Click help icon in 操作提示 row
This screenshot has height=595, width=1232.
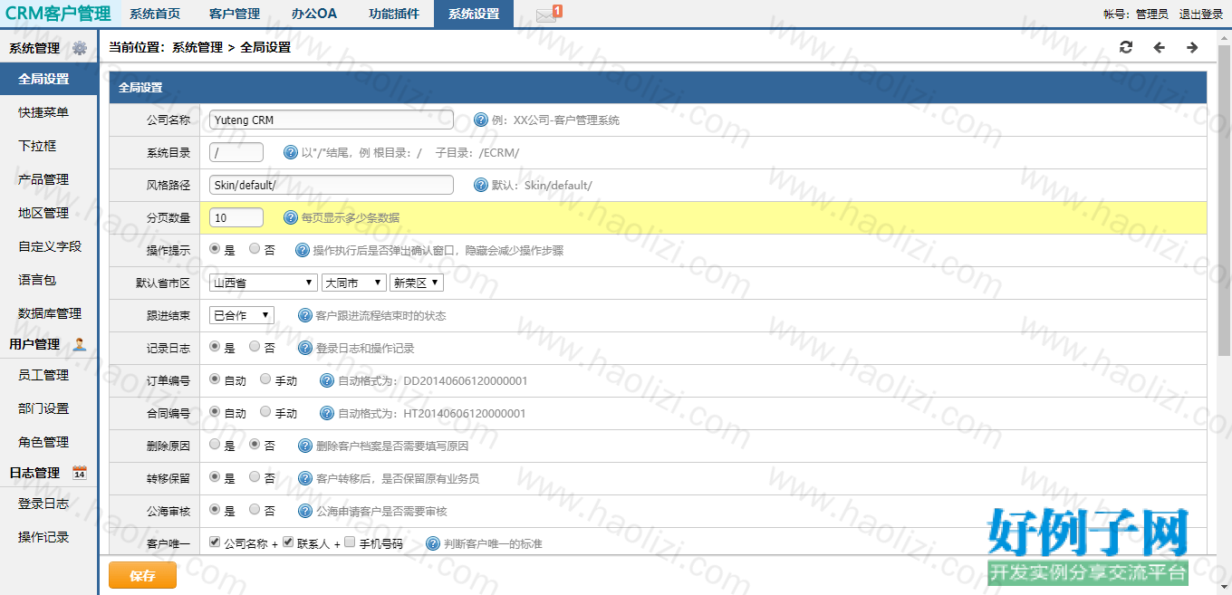click(x=302, y=250)
